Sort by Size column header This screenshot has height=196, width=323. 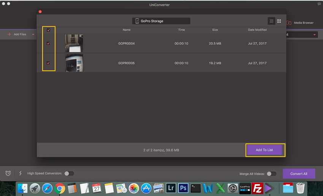point(215,30)
